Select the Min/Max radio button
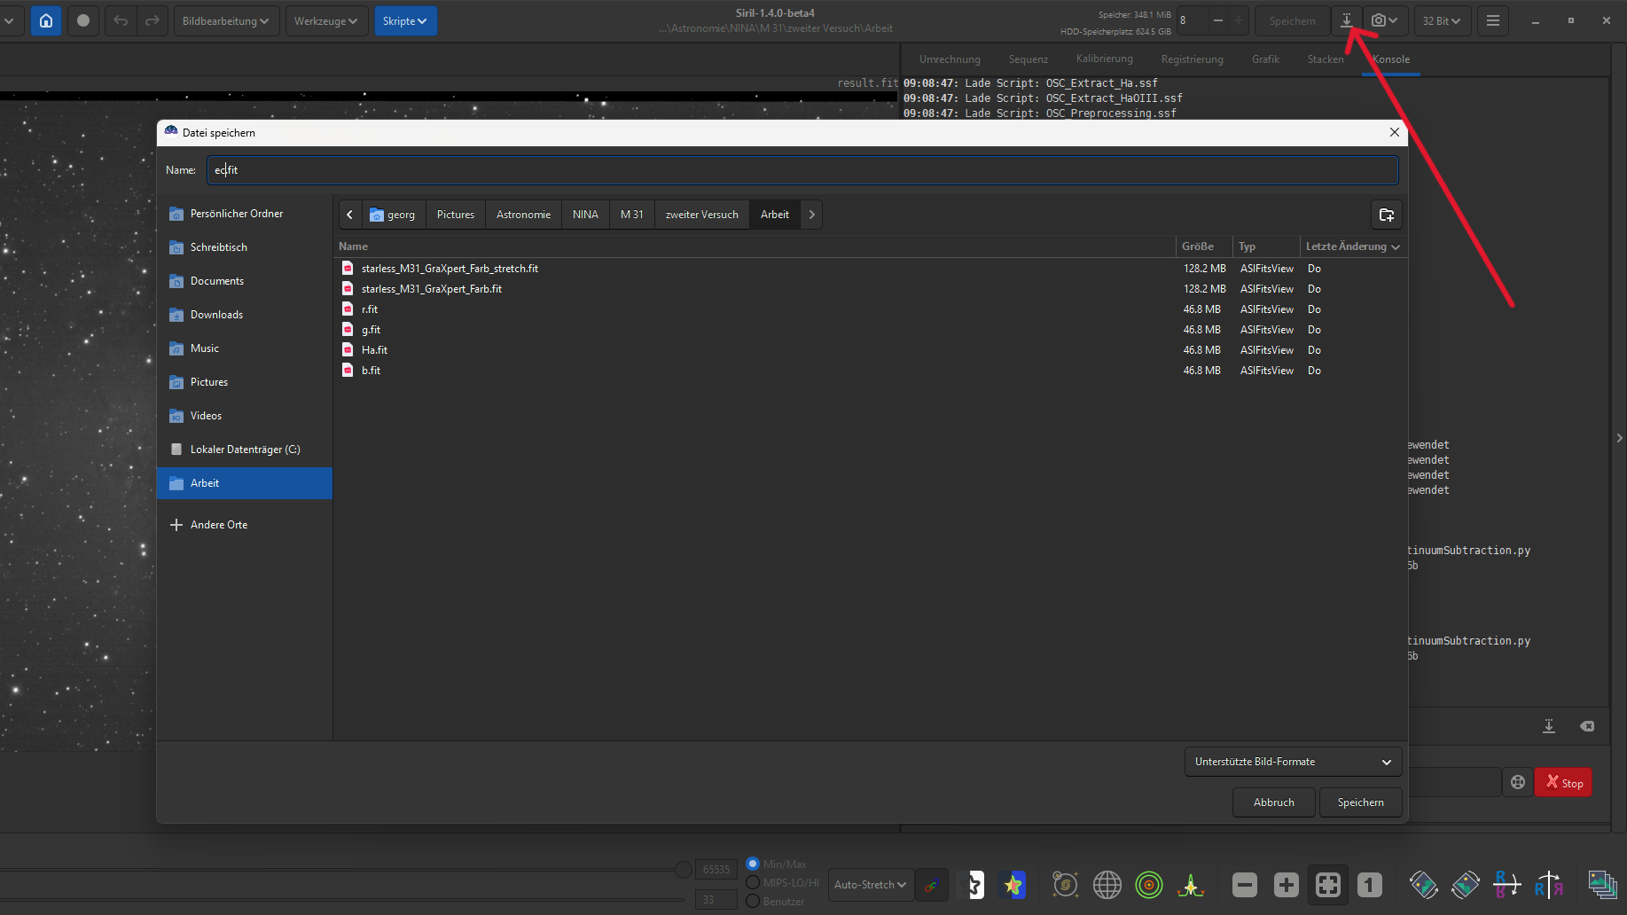 point(753,864)
